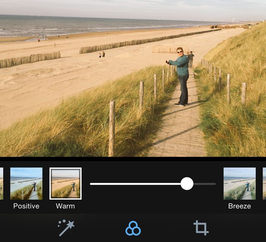266x242 pixels.
Task: Click the "Positive" filter label
Action: [26, 206]
